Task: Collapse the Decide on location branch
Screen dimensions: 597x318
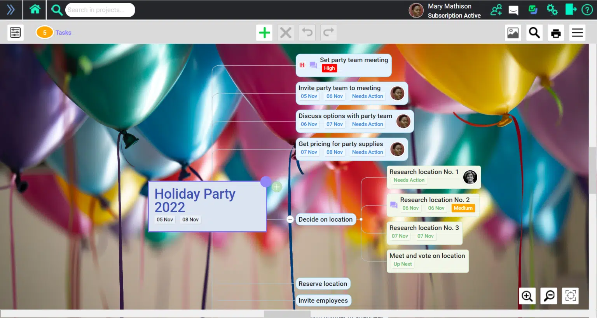Action: [290, 219]
